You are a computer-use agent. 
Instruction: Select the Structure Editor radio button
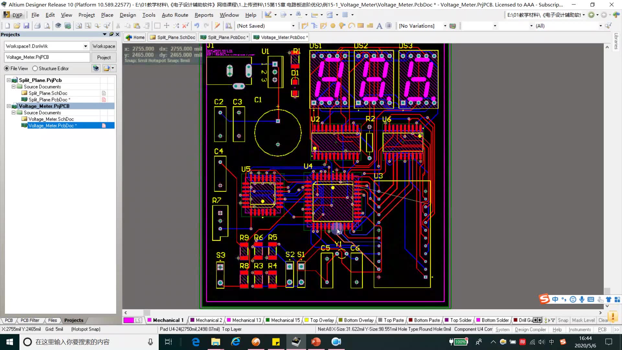[35, 68]
